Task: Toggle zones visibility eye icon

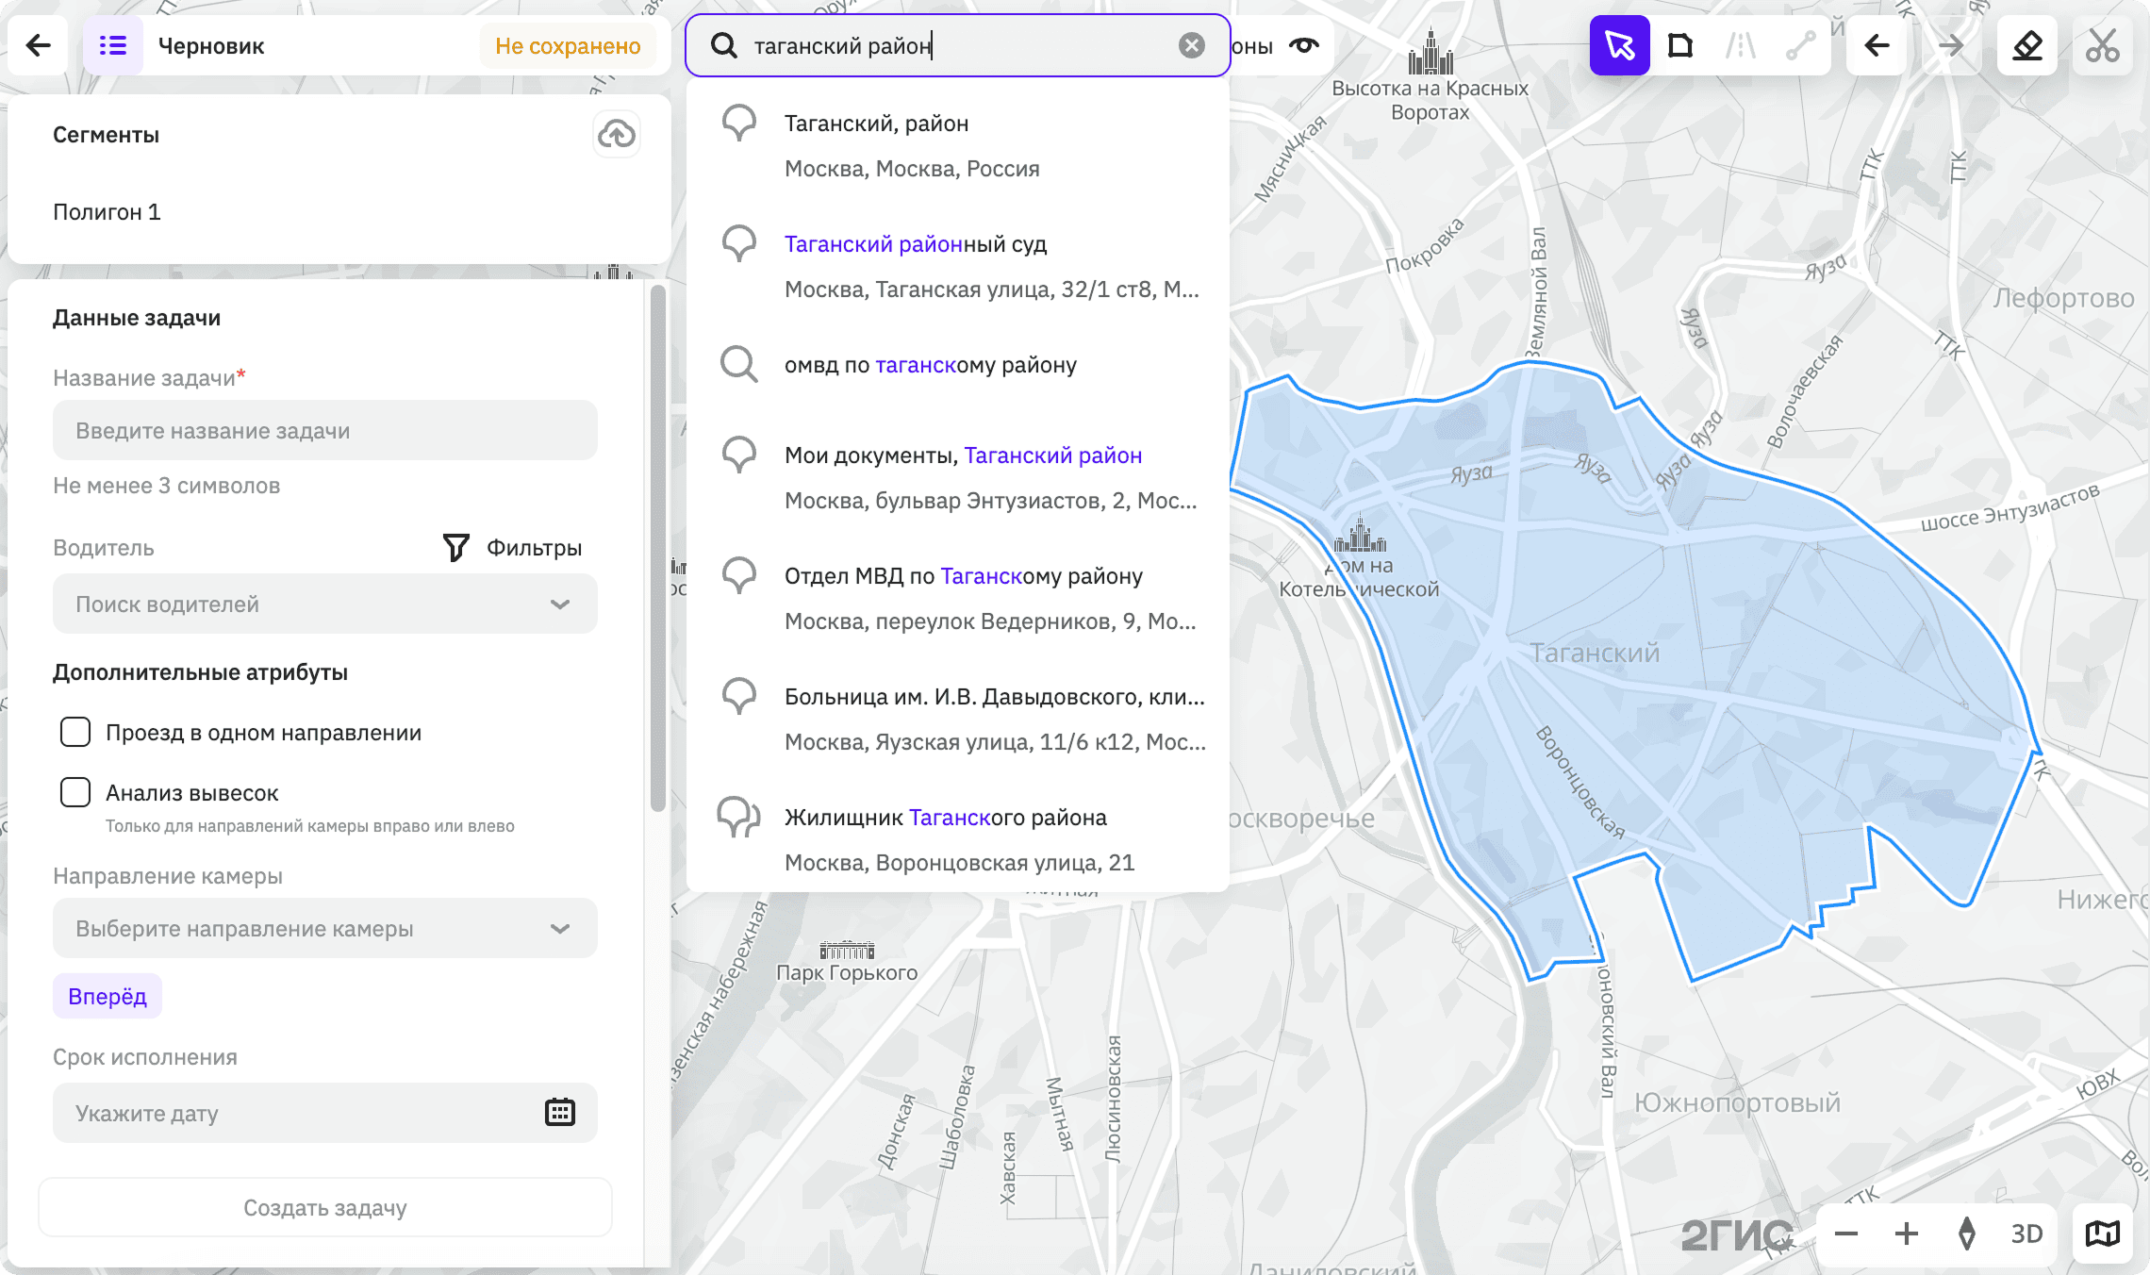Action: (x=1304, y=45)
